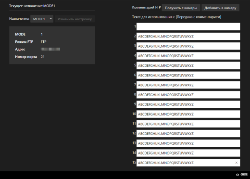Click FTP comment field 12
Viewport: 250px width, 179px height.
(188, 133)
